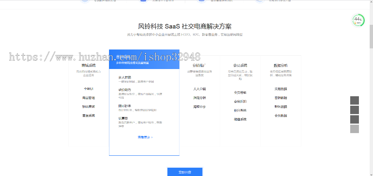
Task: Click the second dark gray floating sidebar square
Action: click(x=354, y=110)
